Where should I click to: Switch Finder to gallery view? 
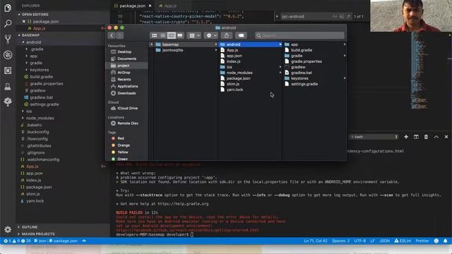click(x=180, y=35)
